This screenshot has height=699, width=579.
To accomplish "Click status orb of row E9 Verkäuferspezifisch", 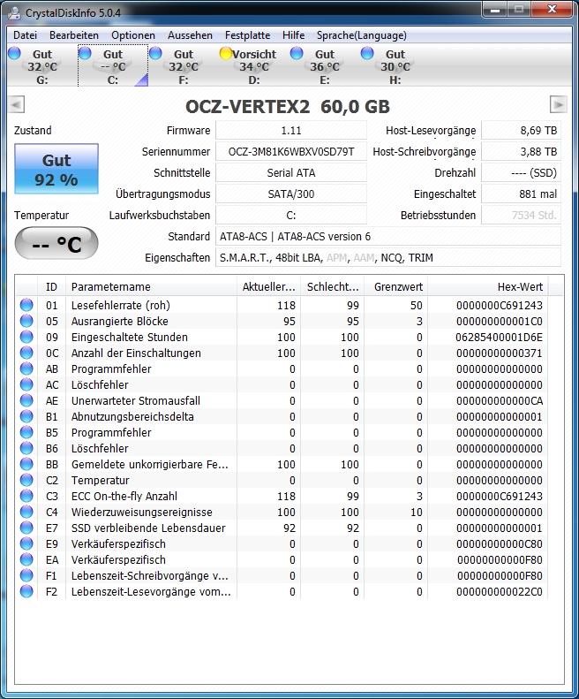I will [x=26, y=543].
